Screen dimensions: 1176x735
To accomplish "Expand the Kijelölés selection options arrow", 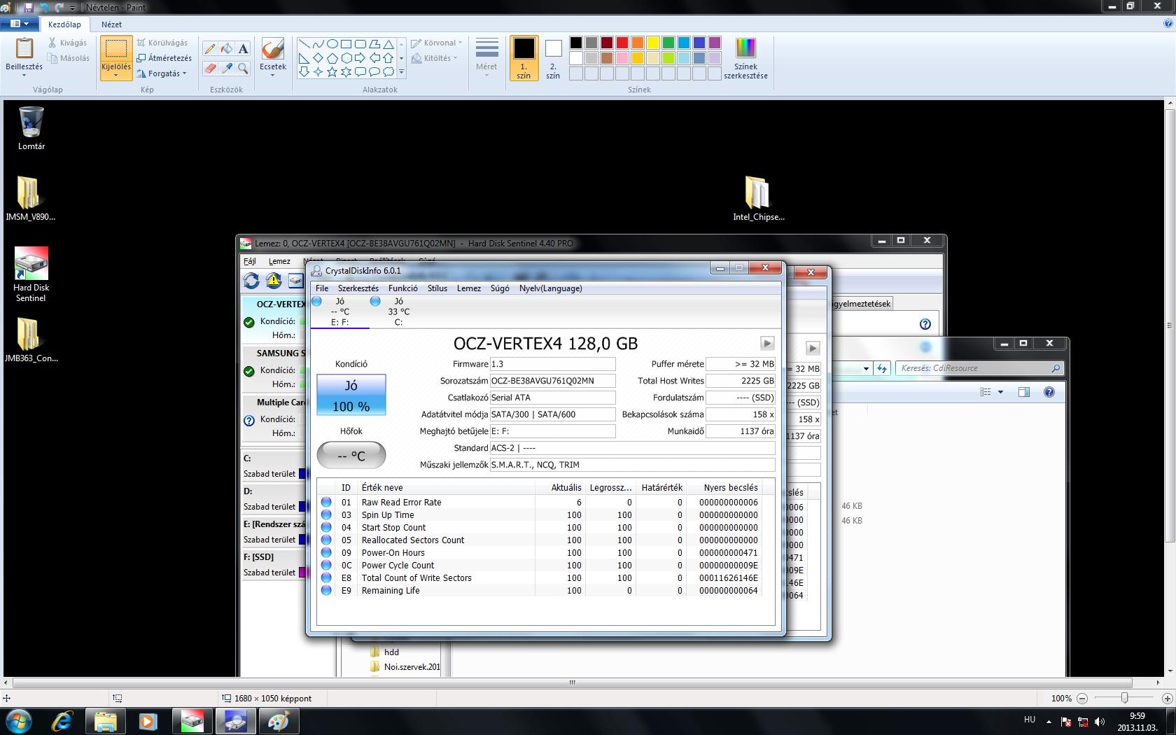I will [x=115, y=76].
